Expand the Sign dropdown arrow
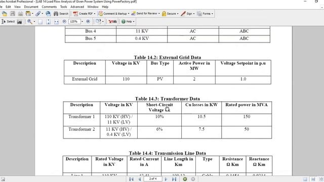 coord(194,14)
